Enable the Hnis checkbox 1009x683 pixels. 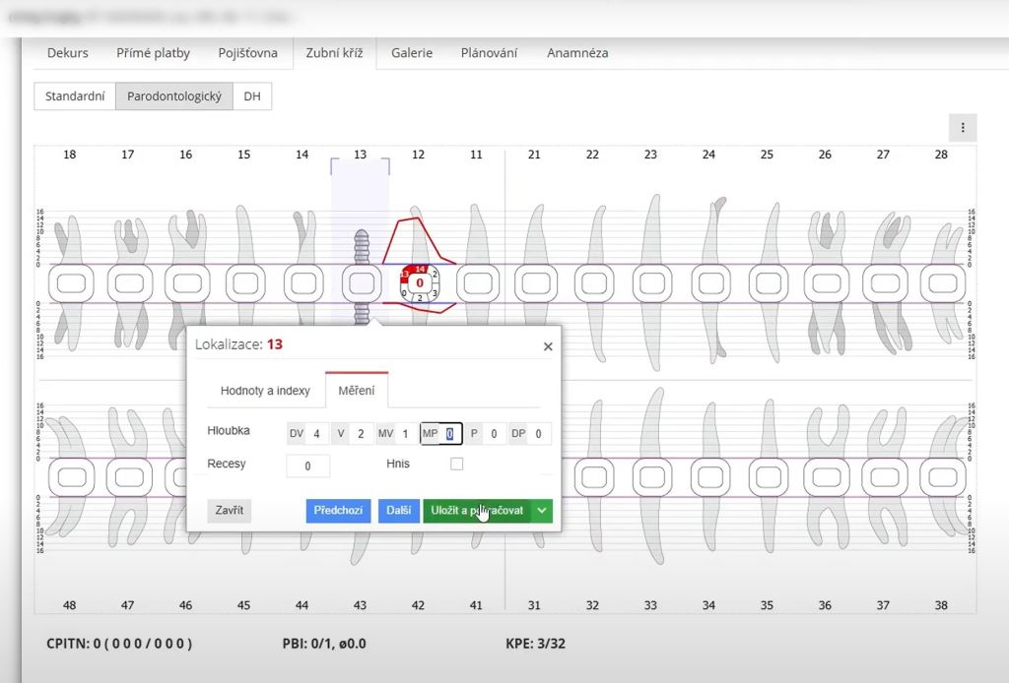pyautogui.click(x=456, y=464)
